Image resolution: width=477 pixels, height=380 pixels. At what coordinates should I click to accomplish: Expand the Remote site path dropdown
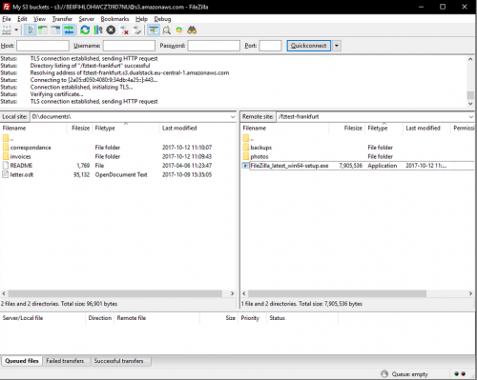pyautogui.click(x=471, y=117)
